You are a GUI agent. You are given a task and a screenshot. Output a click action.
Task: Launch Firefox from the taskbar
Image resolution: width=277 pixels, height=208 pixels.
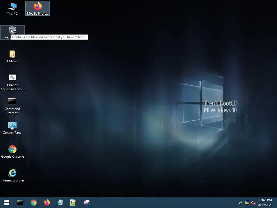(x=47, y=203)
